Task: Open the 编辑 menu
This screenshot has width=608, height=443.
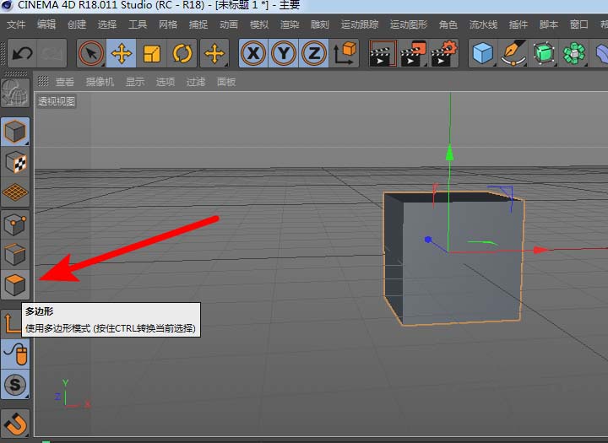Action: [46, 24]
